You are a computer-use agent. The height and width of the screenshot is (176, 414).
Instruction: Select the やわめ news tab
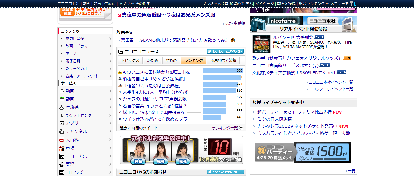tap(171, 61)
